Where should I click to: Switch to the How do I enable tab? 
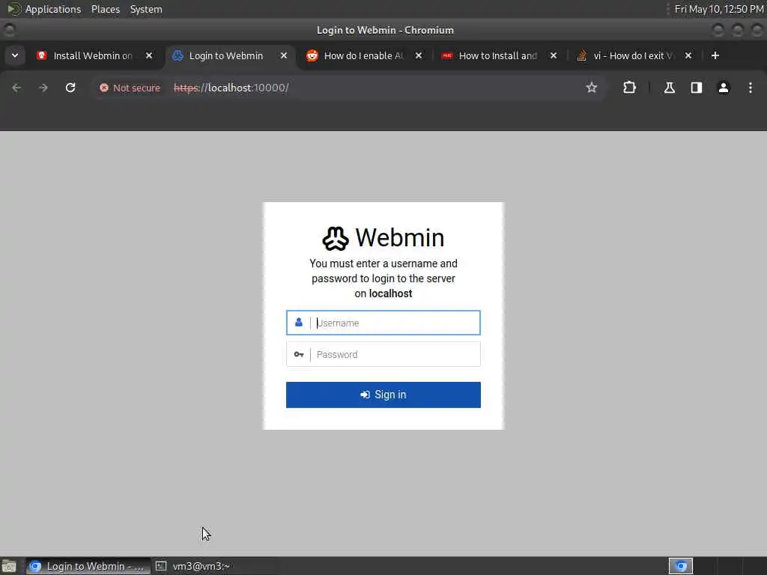click(x=365, y=55)
